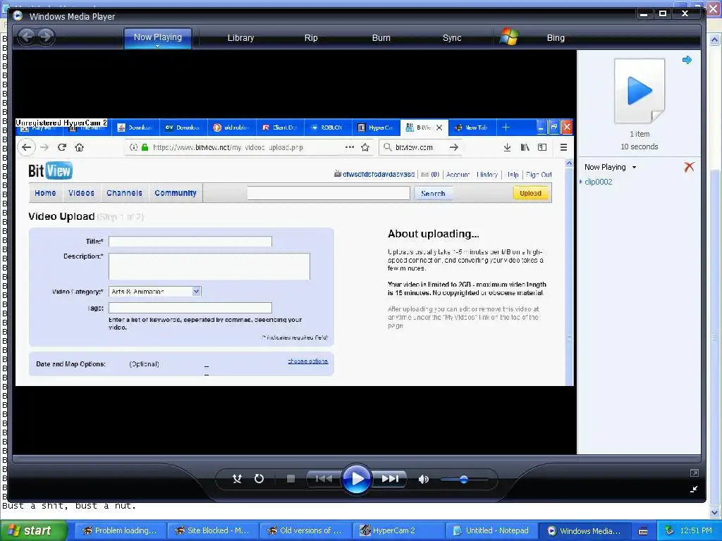Viewport: 722px width, 541px height.
Task: Go back with Media Player back arrow
Action: 27,37
